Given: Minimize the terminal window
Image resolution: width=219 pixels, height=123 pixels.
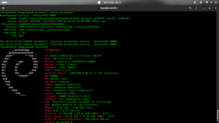Looking at the screenshot, I should coord(204,8).
